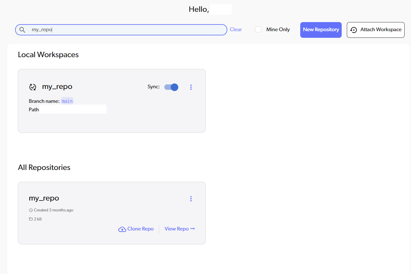Toggle the Sync switch for my_repo workspace
This screenshot has height=274, width=411.
point(171,87)
